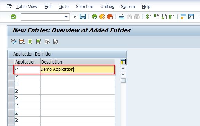
Task: Tick the third row checkbox in Application column
Action: coord(16,84)
